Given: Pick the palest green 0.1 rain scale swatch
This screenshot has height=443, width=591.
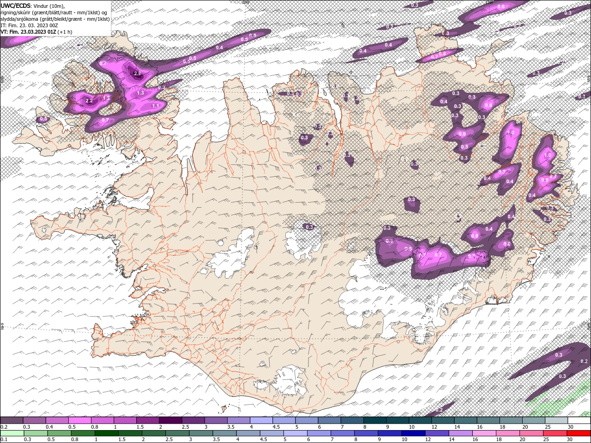Looking at the screenshot, I should coord(12,433).
